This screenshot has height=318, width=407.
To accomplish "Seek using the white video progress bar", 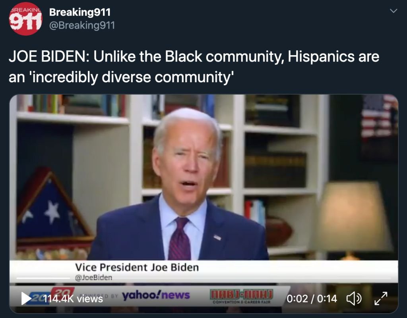I will pos(43,278).
